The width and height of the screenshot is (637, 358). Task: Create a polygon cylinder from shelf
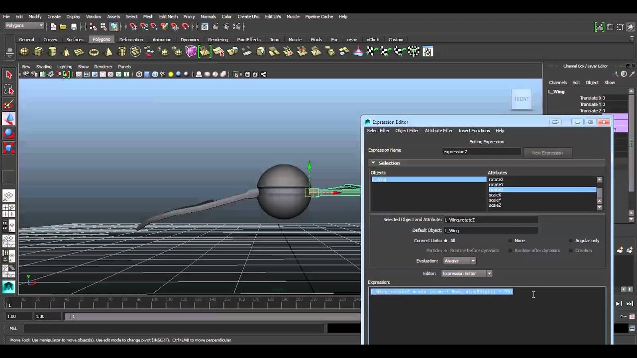click(52, 51)
